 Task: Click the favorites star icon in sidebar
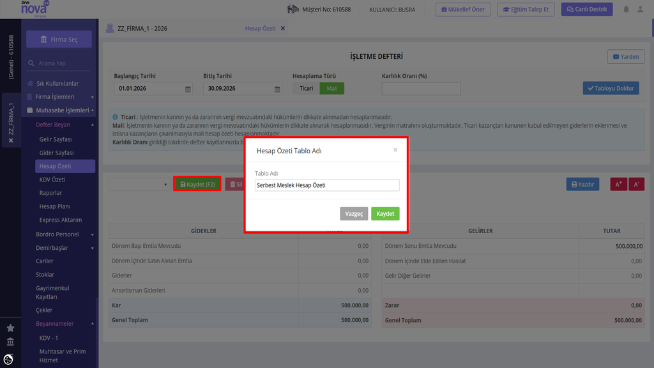point(10,328)
